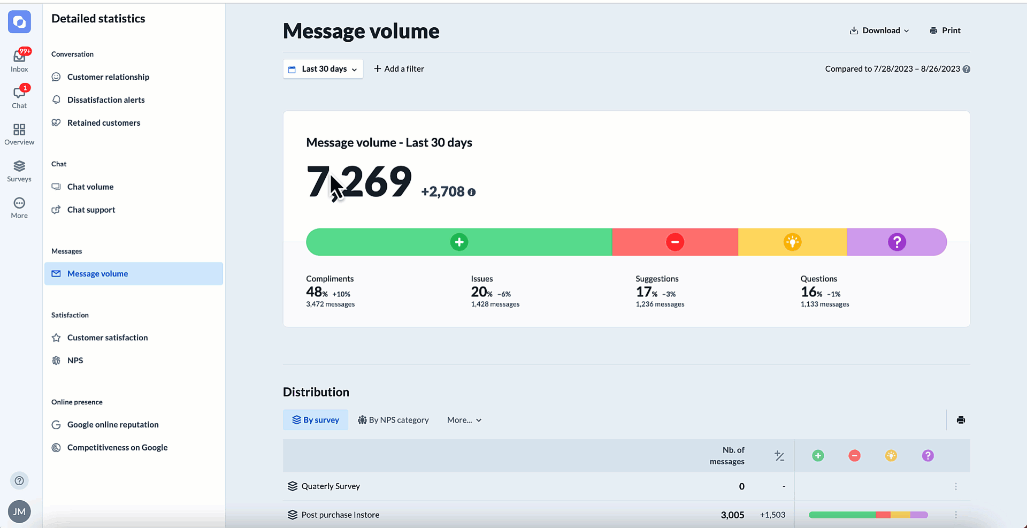Open the Last 30 days date dropdown
Screen dimensions: 1027x528
(x=323, y=69)
